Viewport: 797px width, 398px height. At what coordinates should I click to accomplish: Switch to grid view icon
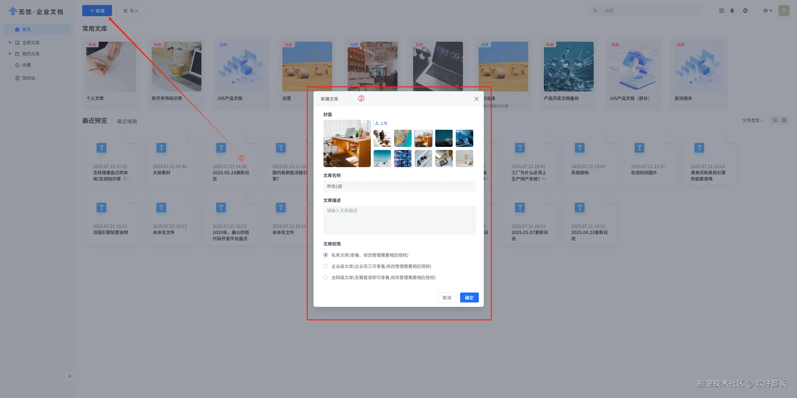(x=784, y=120)
